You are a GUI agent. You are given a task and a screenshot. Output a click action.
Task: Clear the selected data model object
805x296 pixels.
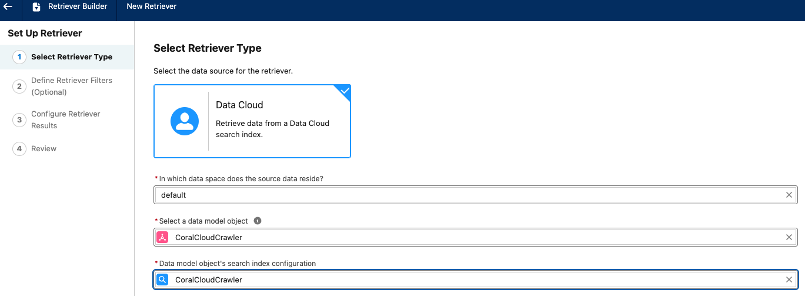[x=789, y=237]
